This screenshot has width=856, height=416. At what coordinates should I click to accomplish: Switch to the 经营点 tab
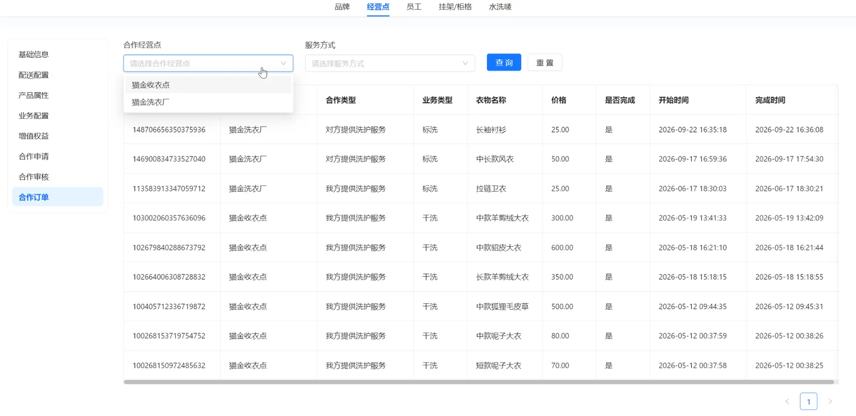point(378,7)
